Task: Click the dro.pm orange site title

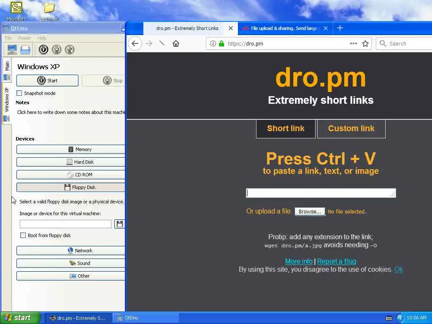Action: (x=321, y=78)
